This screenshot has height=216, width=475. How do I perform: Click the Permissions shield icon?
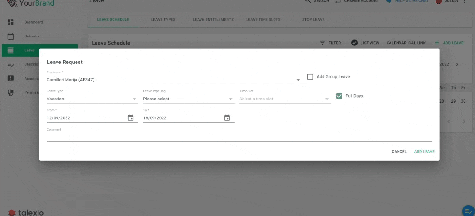[10, 92]
